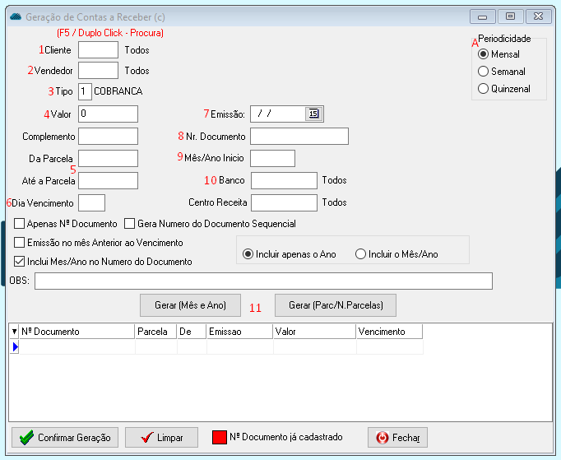This screenshot has height=460, width=561.
Task: Click the Limpar button
Action: [x=162, y=437]
